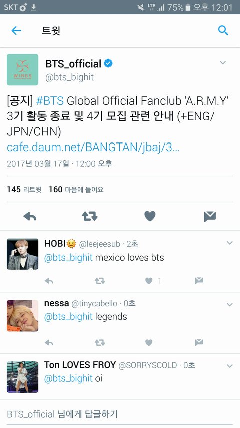Image resolution: width=240 pixels, height=428 pixels.
Task: Like nessa's legends reply
Action: coord(149,342)
